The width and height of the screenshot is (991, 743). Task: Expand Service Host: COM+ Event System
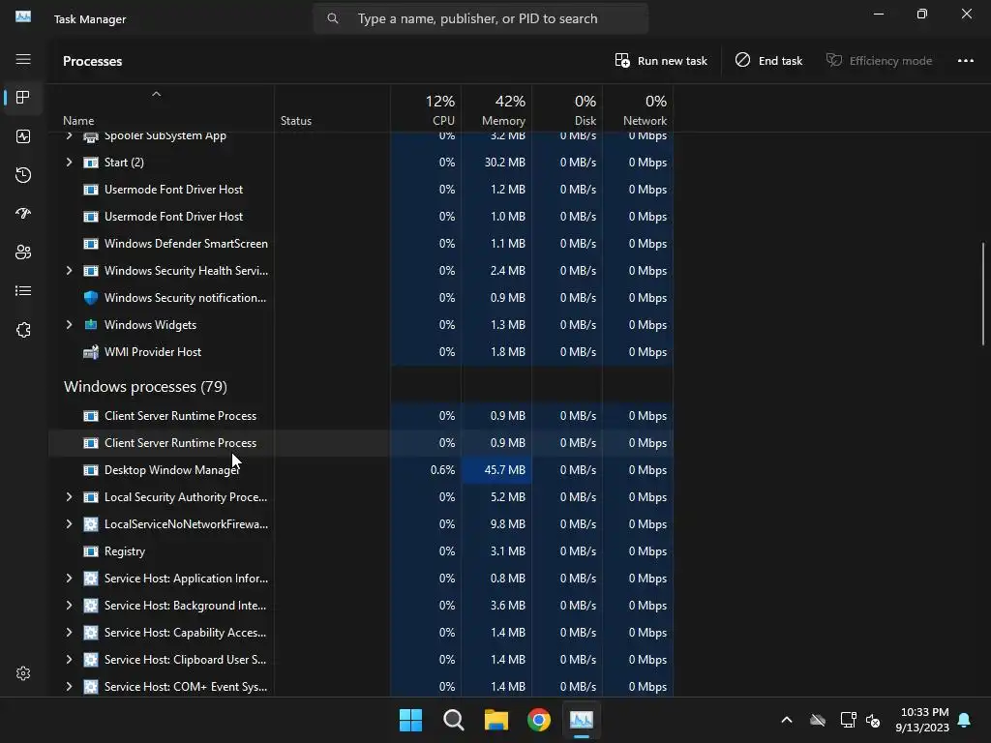(x=69, y=687)
